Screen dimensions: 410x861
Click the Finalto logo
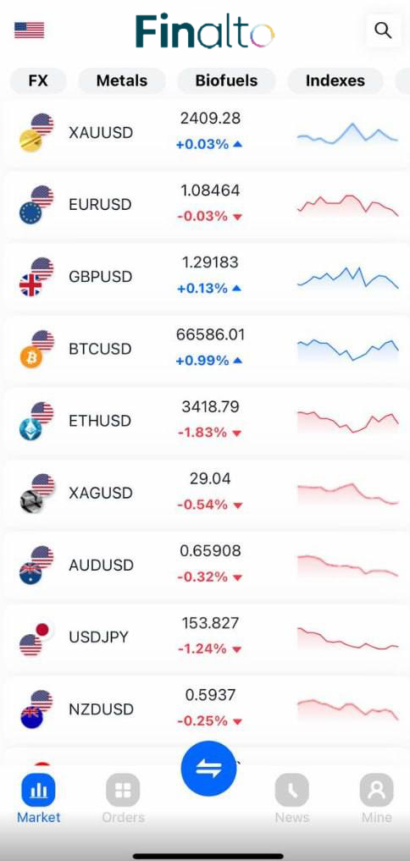205,31
